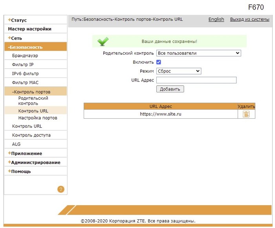This screenshot has height=228, width=275.
Task: Open the Режим dropdown
Action: tap(179, 71)
